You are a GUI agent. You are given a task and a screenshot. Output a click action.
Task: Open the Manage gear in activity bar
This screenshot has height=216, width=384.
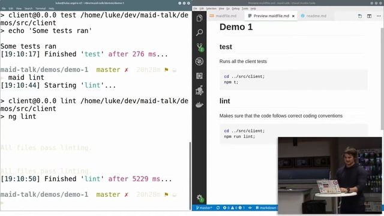[200, 198]
